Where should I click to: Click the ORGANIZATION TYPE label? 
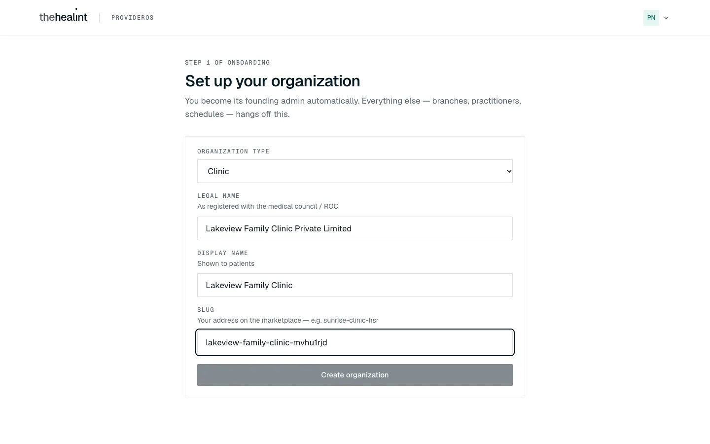click(233, 151)
